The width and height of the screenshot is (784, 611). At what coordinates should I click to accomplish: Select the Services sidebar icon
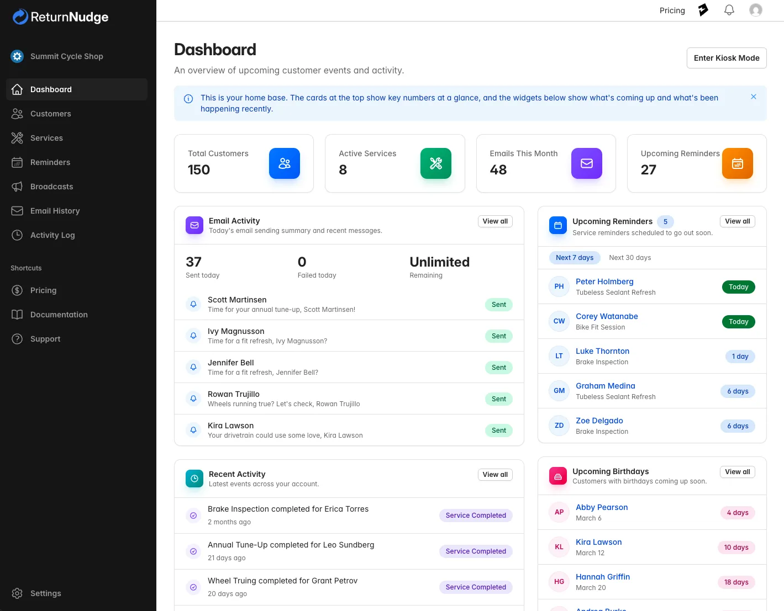point(17,138)
